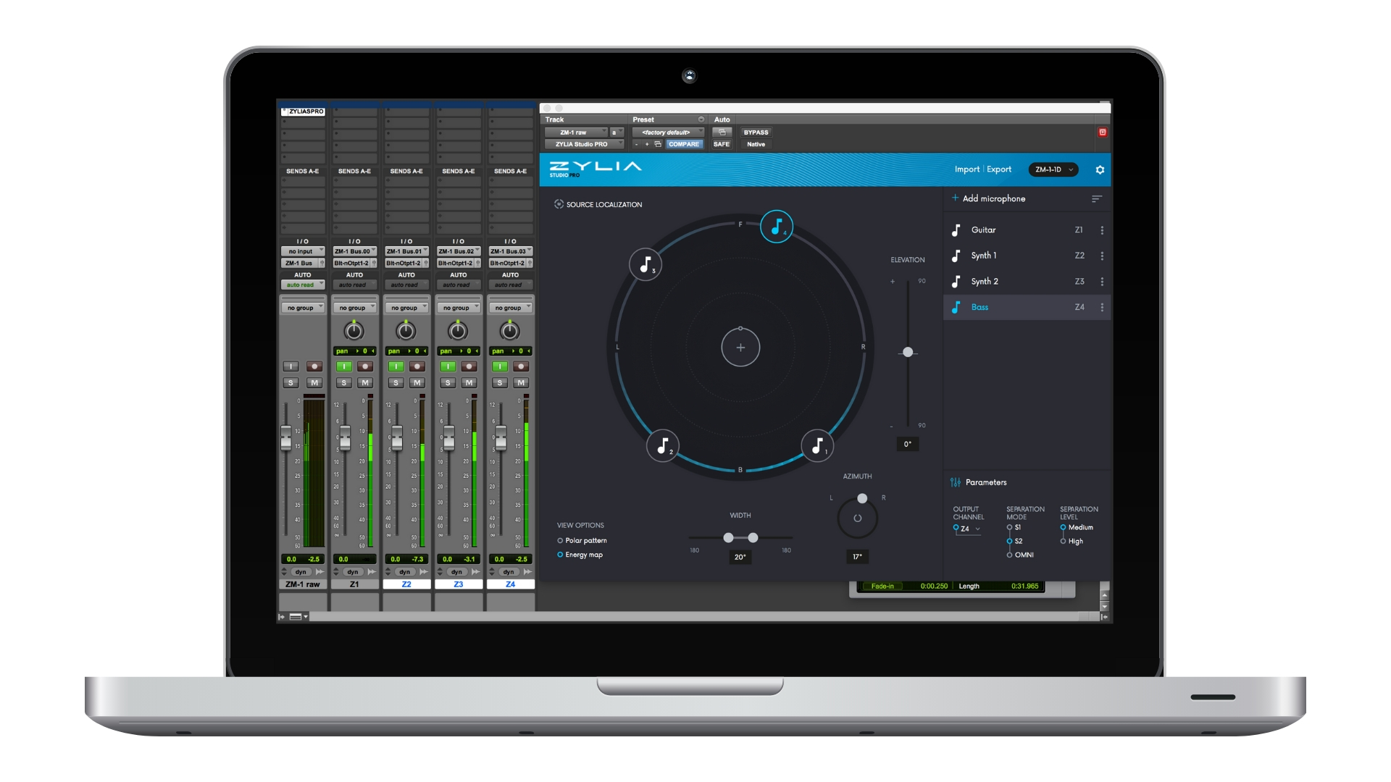The height and width of the screenshot is (782, 1391).
Task: Open the Synth 1 source options menu
Action: point(1102,256)
